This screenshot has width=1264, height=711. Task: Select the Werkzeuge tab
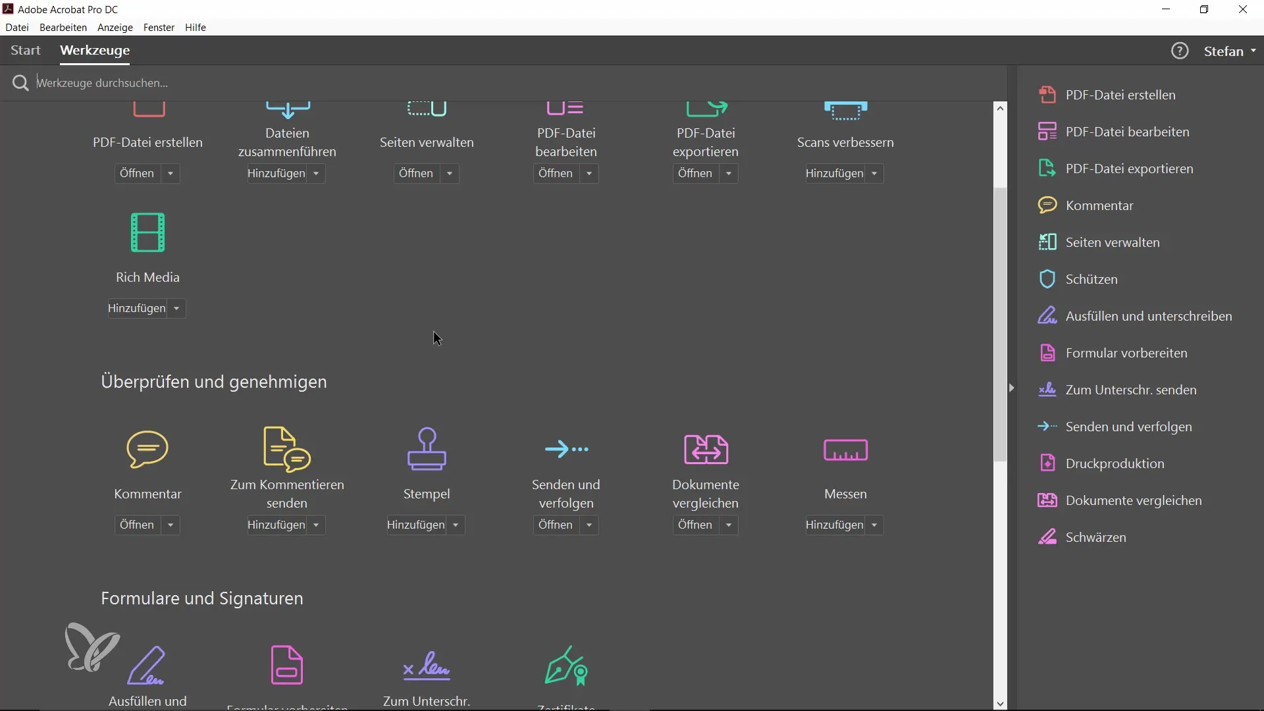click(95, 51)
